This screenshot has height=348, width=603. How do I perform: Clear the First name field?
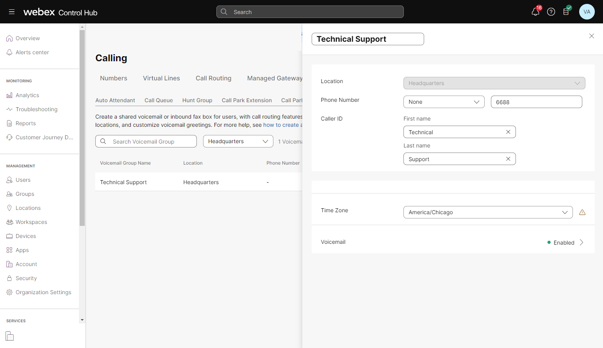(508, 132)
